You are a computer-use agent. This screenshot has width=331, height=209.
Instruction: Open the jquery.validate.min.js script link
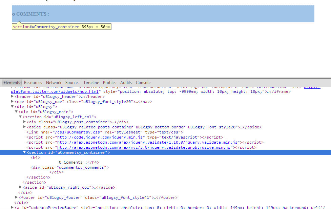click(x=147, y=142)
